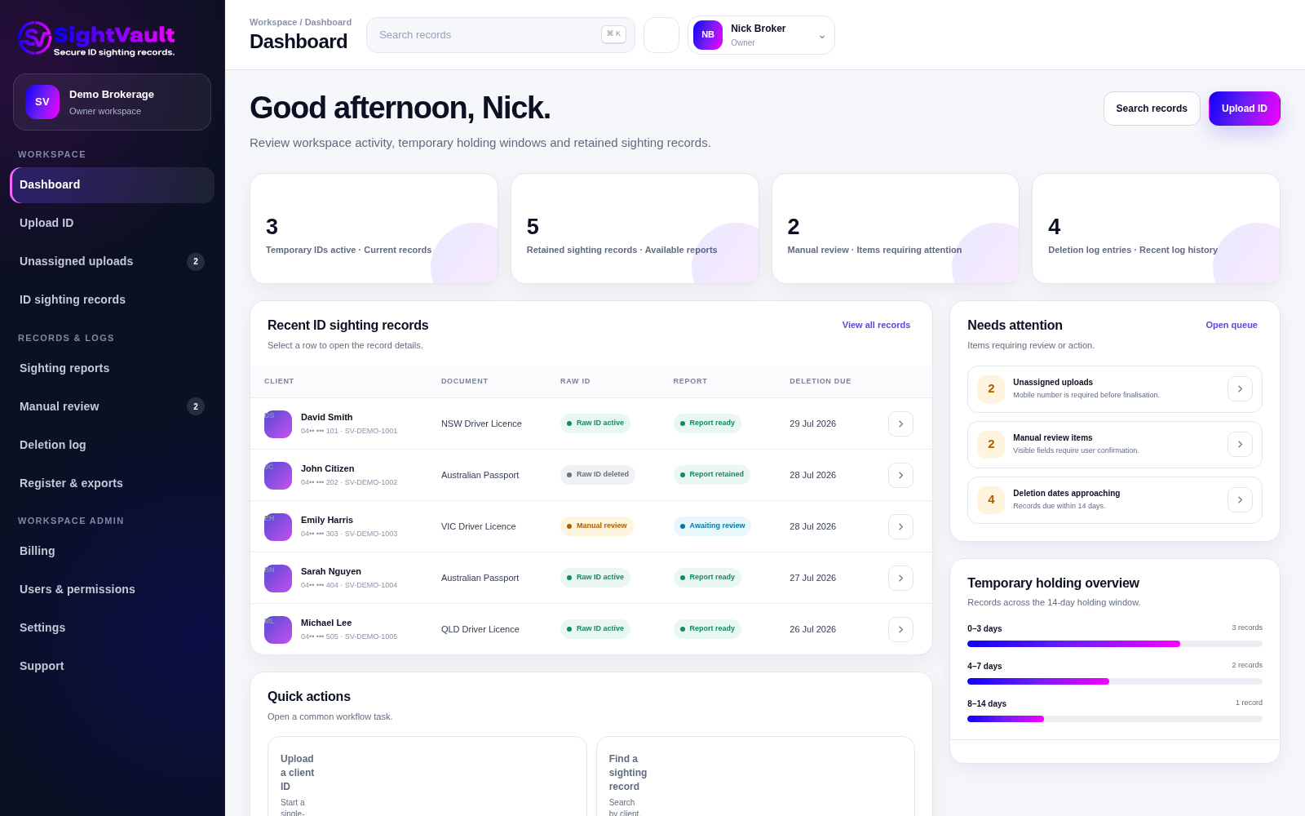Click David Smith's avatar icon
1305x816 pixels.
(x=278, y=424)
